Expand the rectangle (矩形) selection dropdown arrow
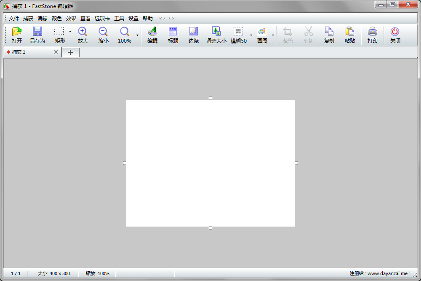This screenshot has height=281, width=421. tap(70, 32)
